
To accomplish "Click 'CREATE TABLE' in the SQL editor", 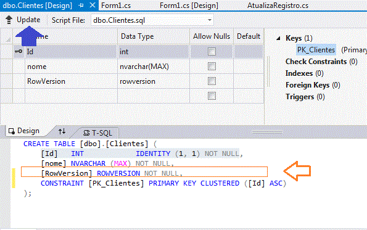I will tap(49, 144).
